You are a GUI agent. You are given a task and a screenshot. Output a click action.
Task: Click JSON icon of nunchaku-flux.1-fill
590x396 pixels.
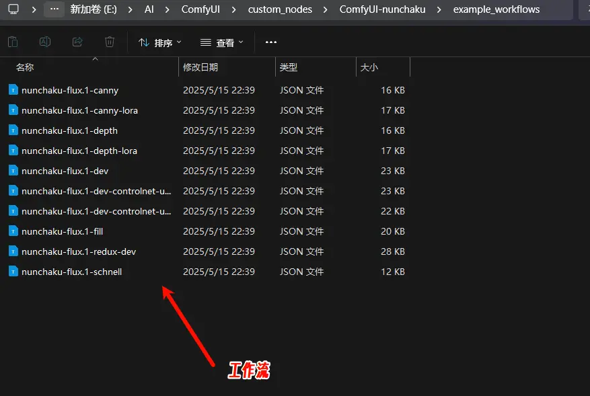point(13,231)
